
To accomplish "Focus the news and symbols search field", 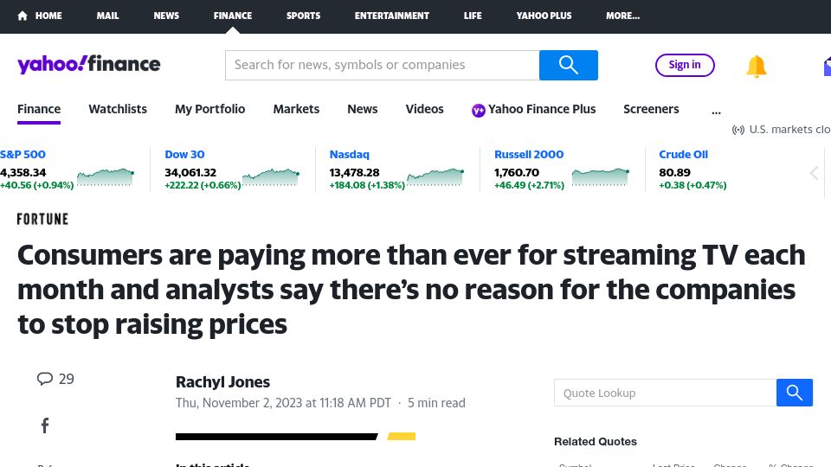I will [x=382, y=65].
